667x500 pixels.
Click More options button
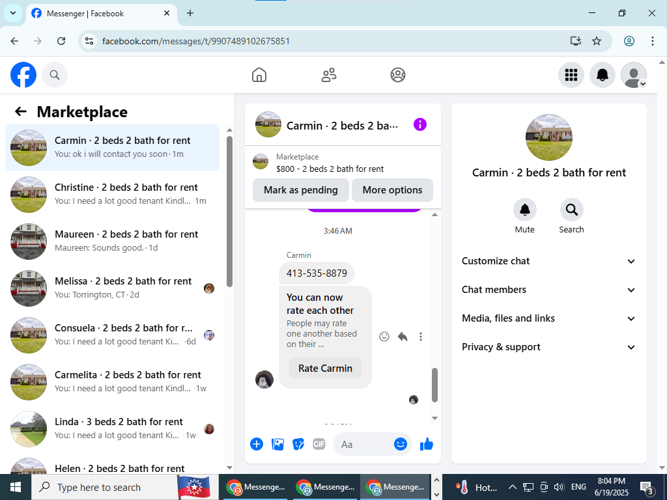(392, 190)
